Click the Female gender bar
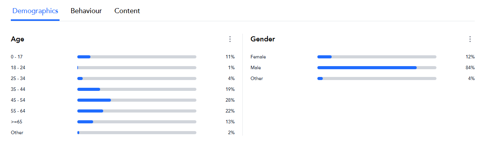The width and height of the screenshot is (484, 145). click(377, 57)
